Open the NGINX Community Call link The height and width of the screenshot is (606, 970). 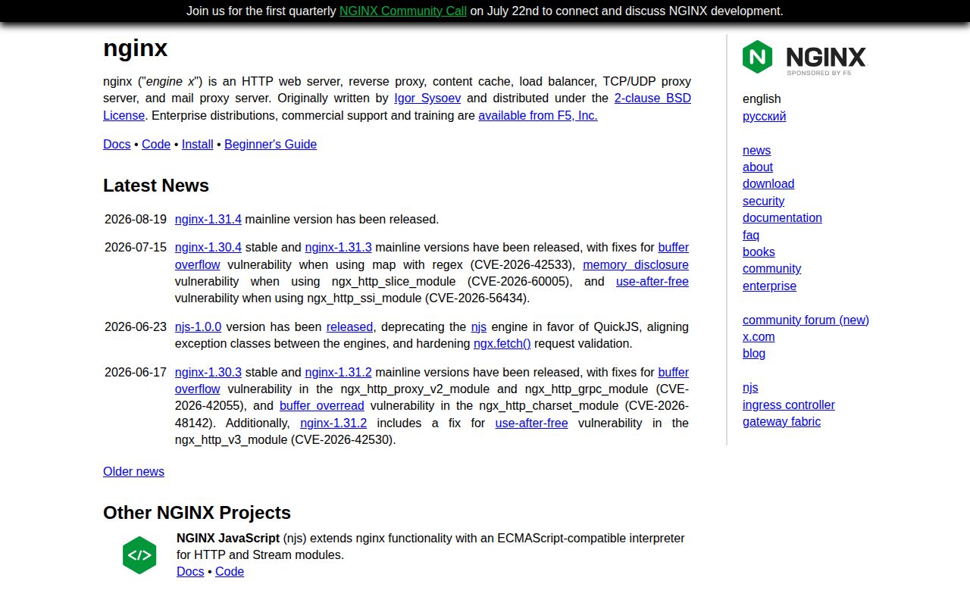point(403,11)
